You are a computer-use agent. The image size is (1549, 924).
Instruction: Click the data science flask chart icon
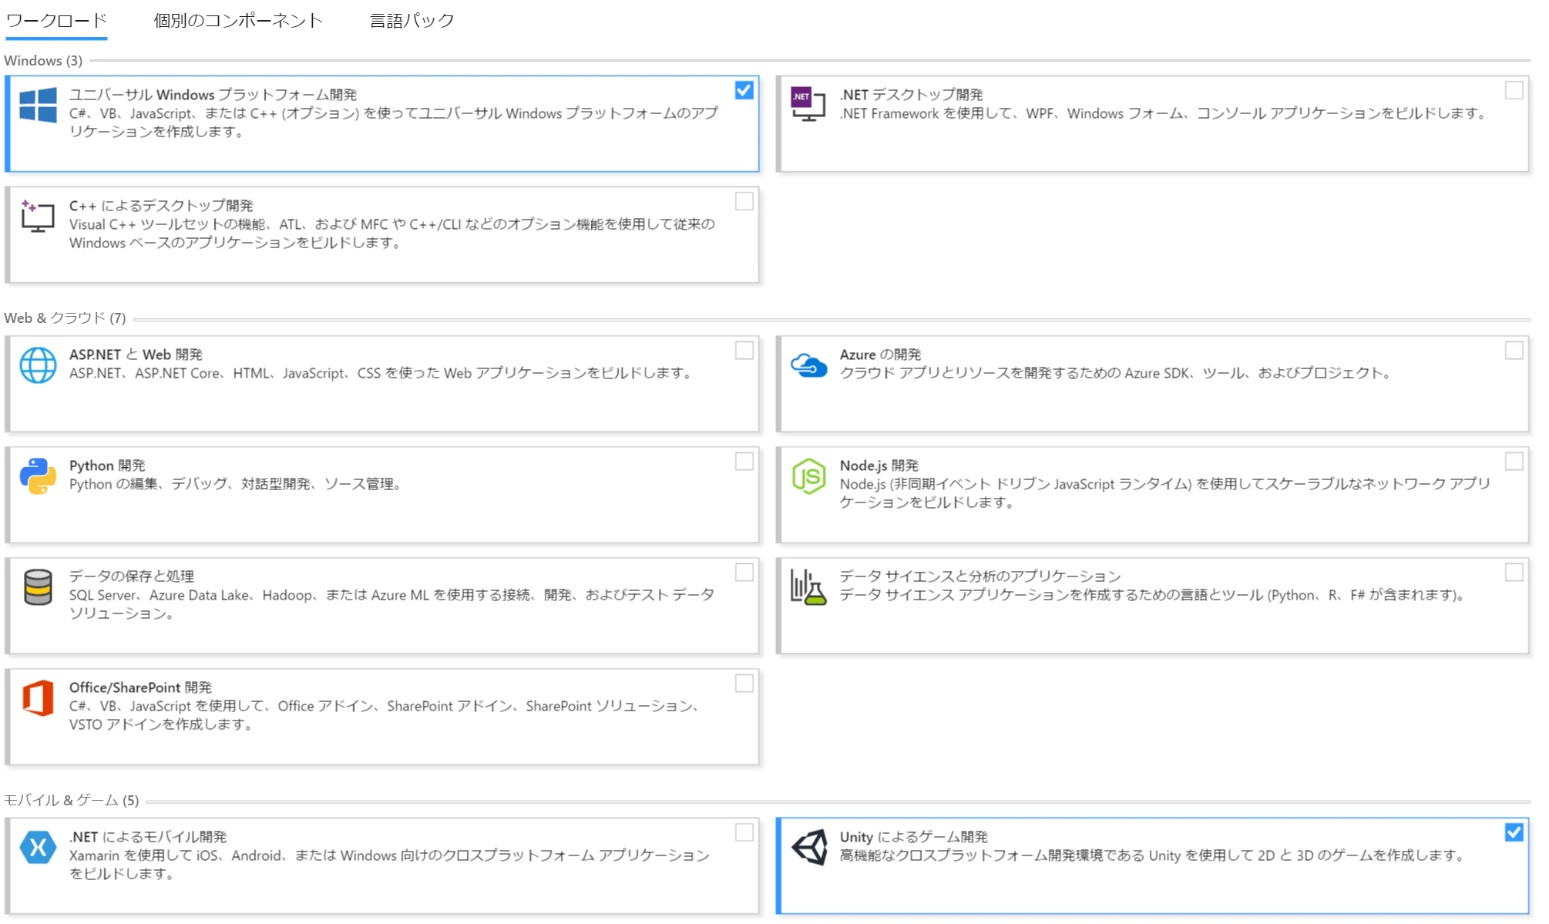pos(808,587)
